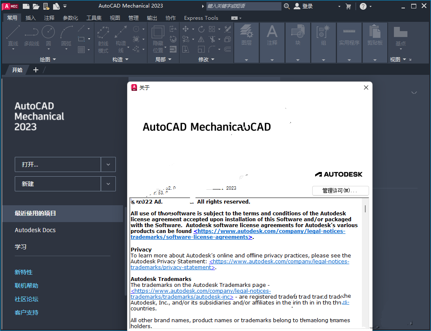Select the Scale tool in 修改 panel
The height and width of the screenshot is (331, 431).
click(x=201, y=49)
